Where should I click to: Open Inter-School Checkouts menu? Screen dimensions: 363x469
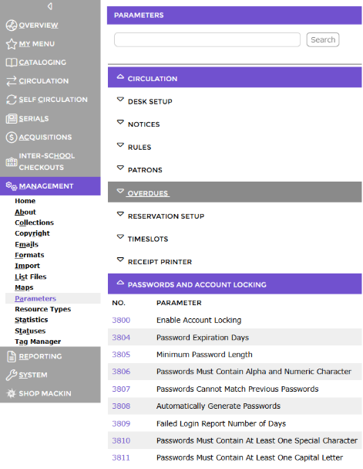[47, 161]
